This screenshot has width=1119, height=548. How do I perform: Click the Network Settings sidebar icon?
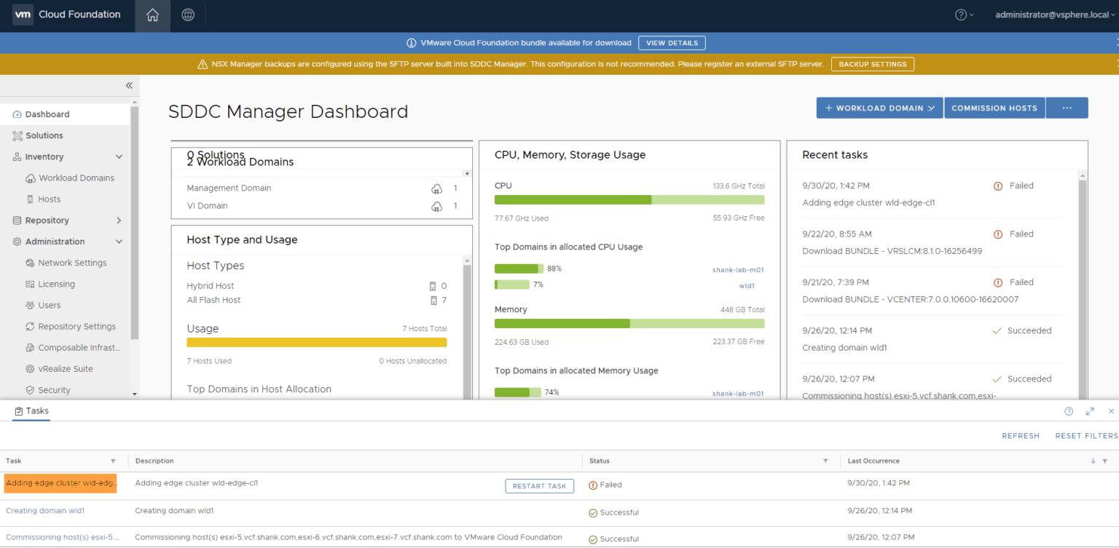(31, 263)
